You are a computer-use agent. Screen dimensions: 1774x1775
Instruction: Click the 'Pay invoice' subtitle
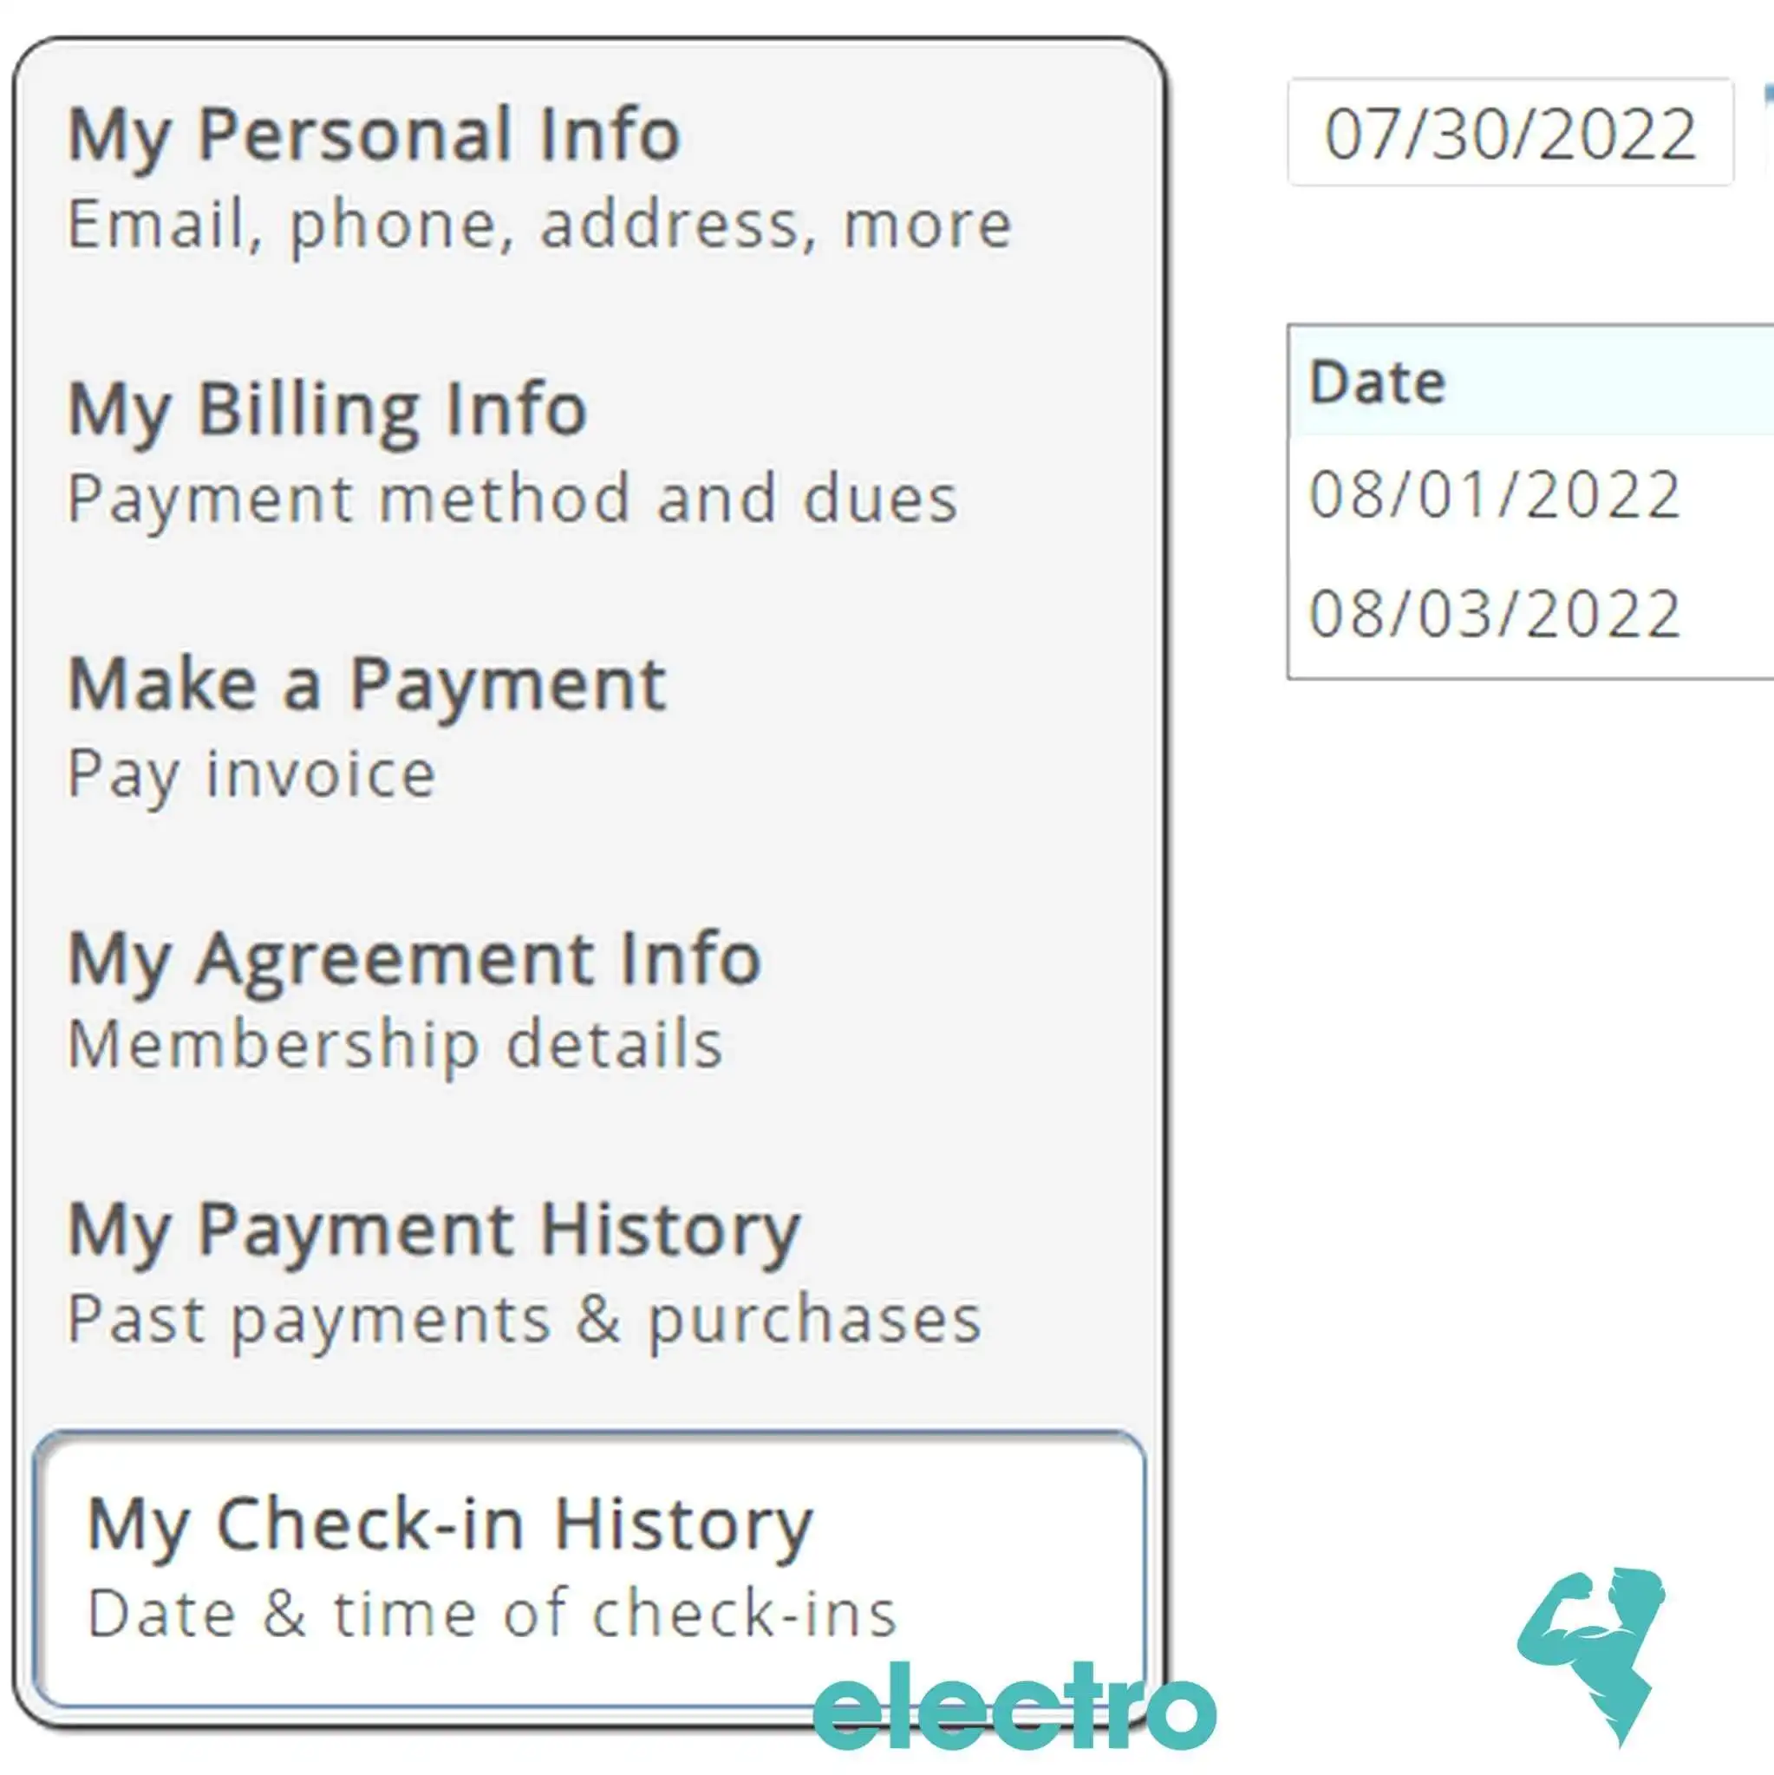(x=251, y=774)
